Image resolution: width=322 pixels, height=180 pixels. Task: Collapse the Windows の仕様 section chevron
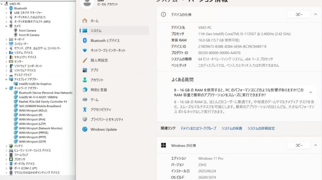click(x=316, y=145)
